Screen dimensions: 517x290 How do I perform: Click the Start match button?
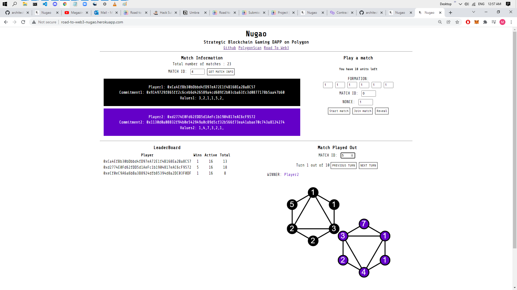click(x=339, y=111)
